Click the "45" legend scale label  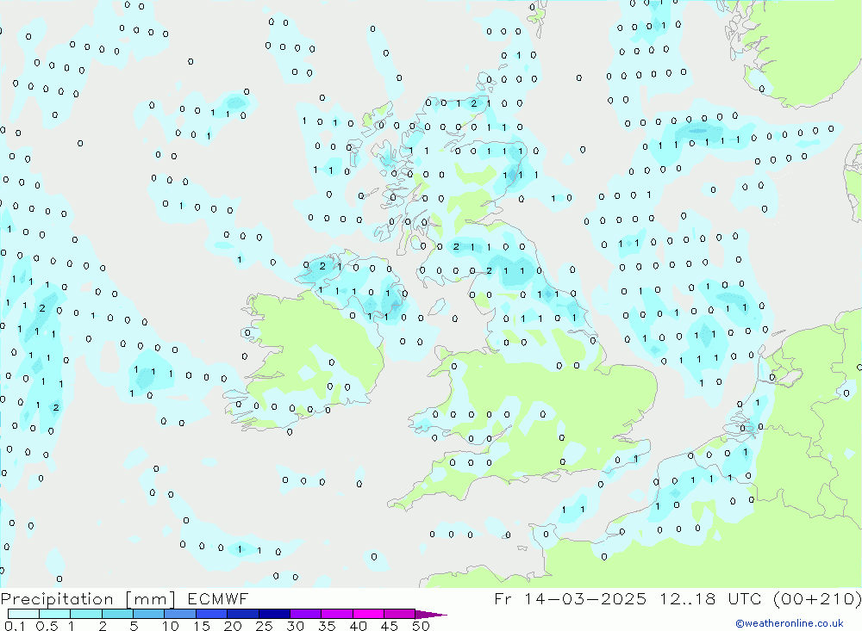click(x=390, y=626)
